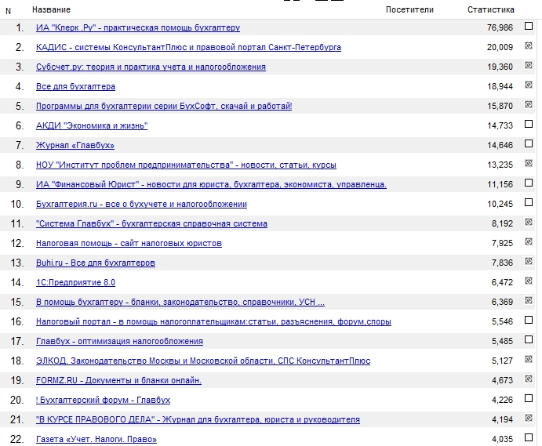
Task: Open statistics icon for КАДИС row
Action: click(x=529, y=45)
